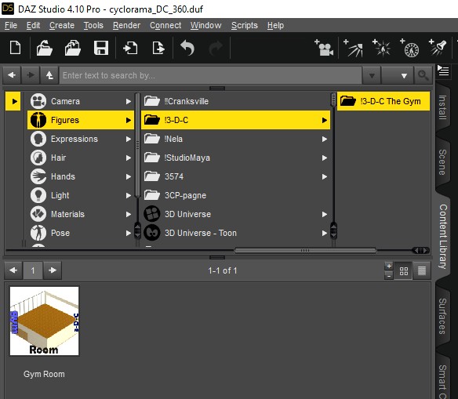Select the !3-D-C The Gym folder
Screen dimensions: 458x399
point(383,101)
